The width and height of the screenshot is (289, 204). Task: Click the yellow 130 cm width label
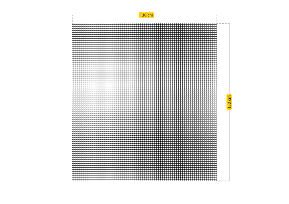tap(146, 15)
